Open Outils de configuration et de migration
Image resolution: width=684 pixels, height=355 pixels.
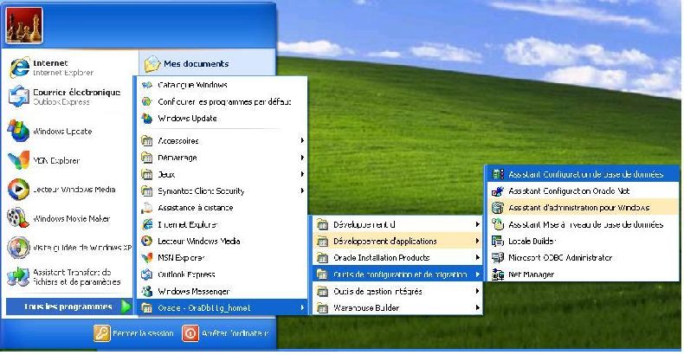point(397,274)
